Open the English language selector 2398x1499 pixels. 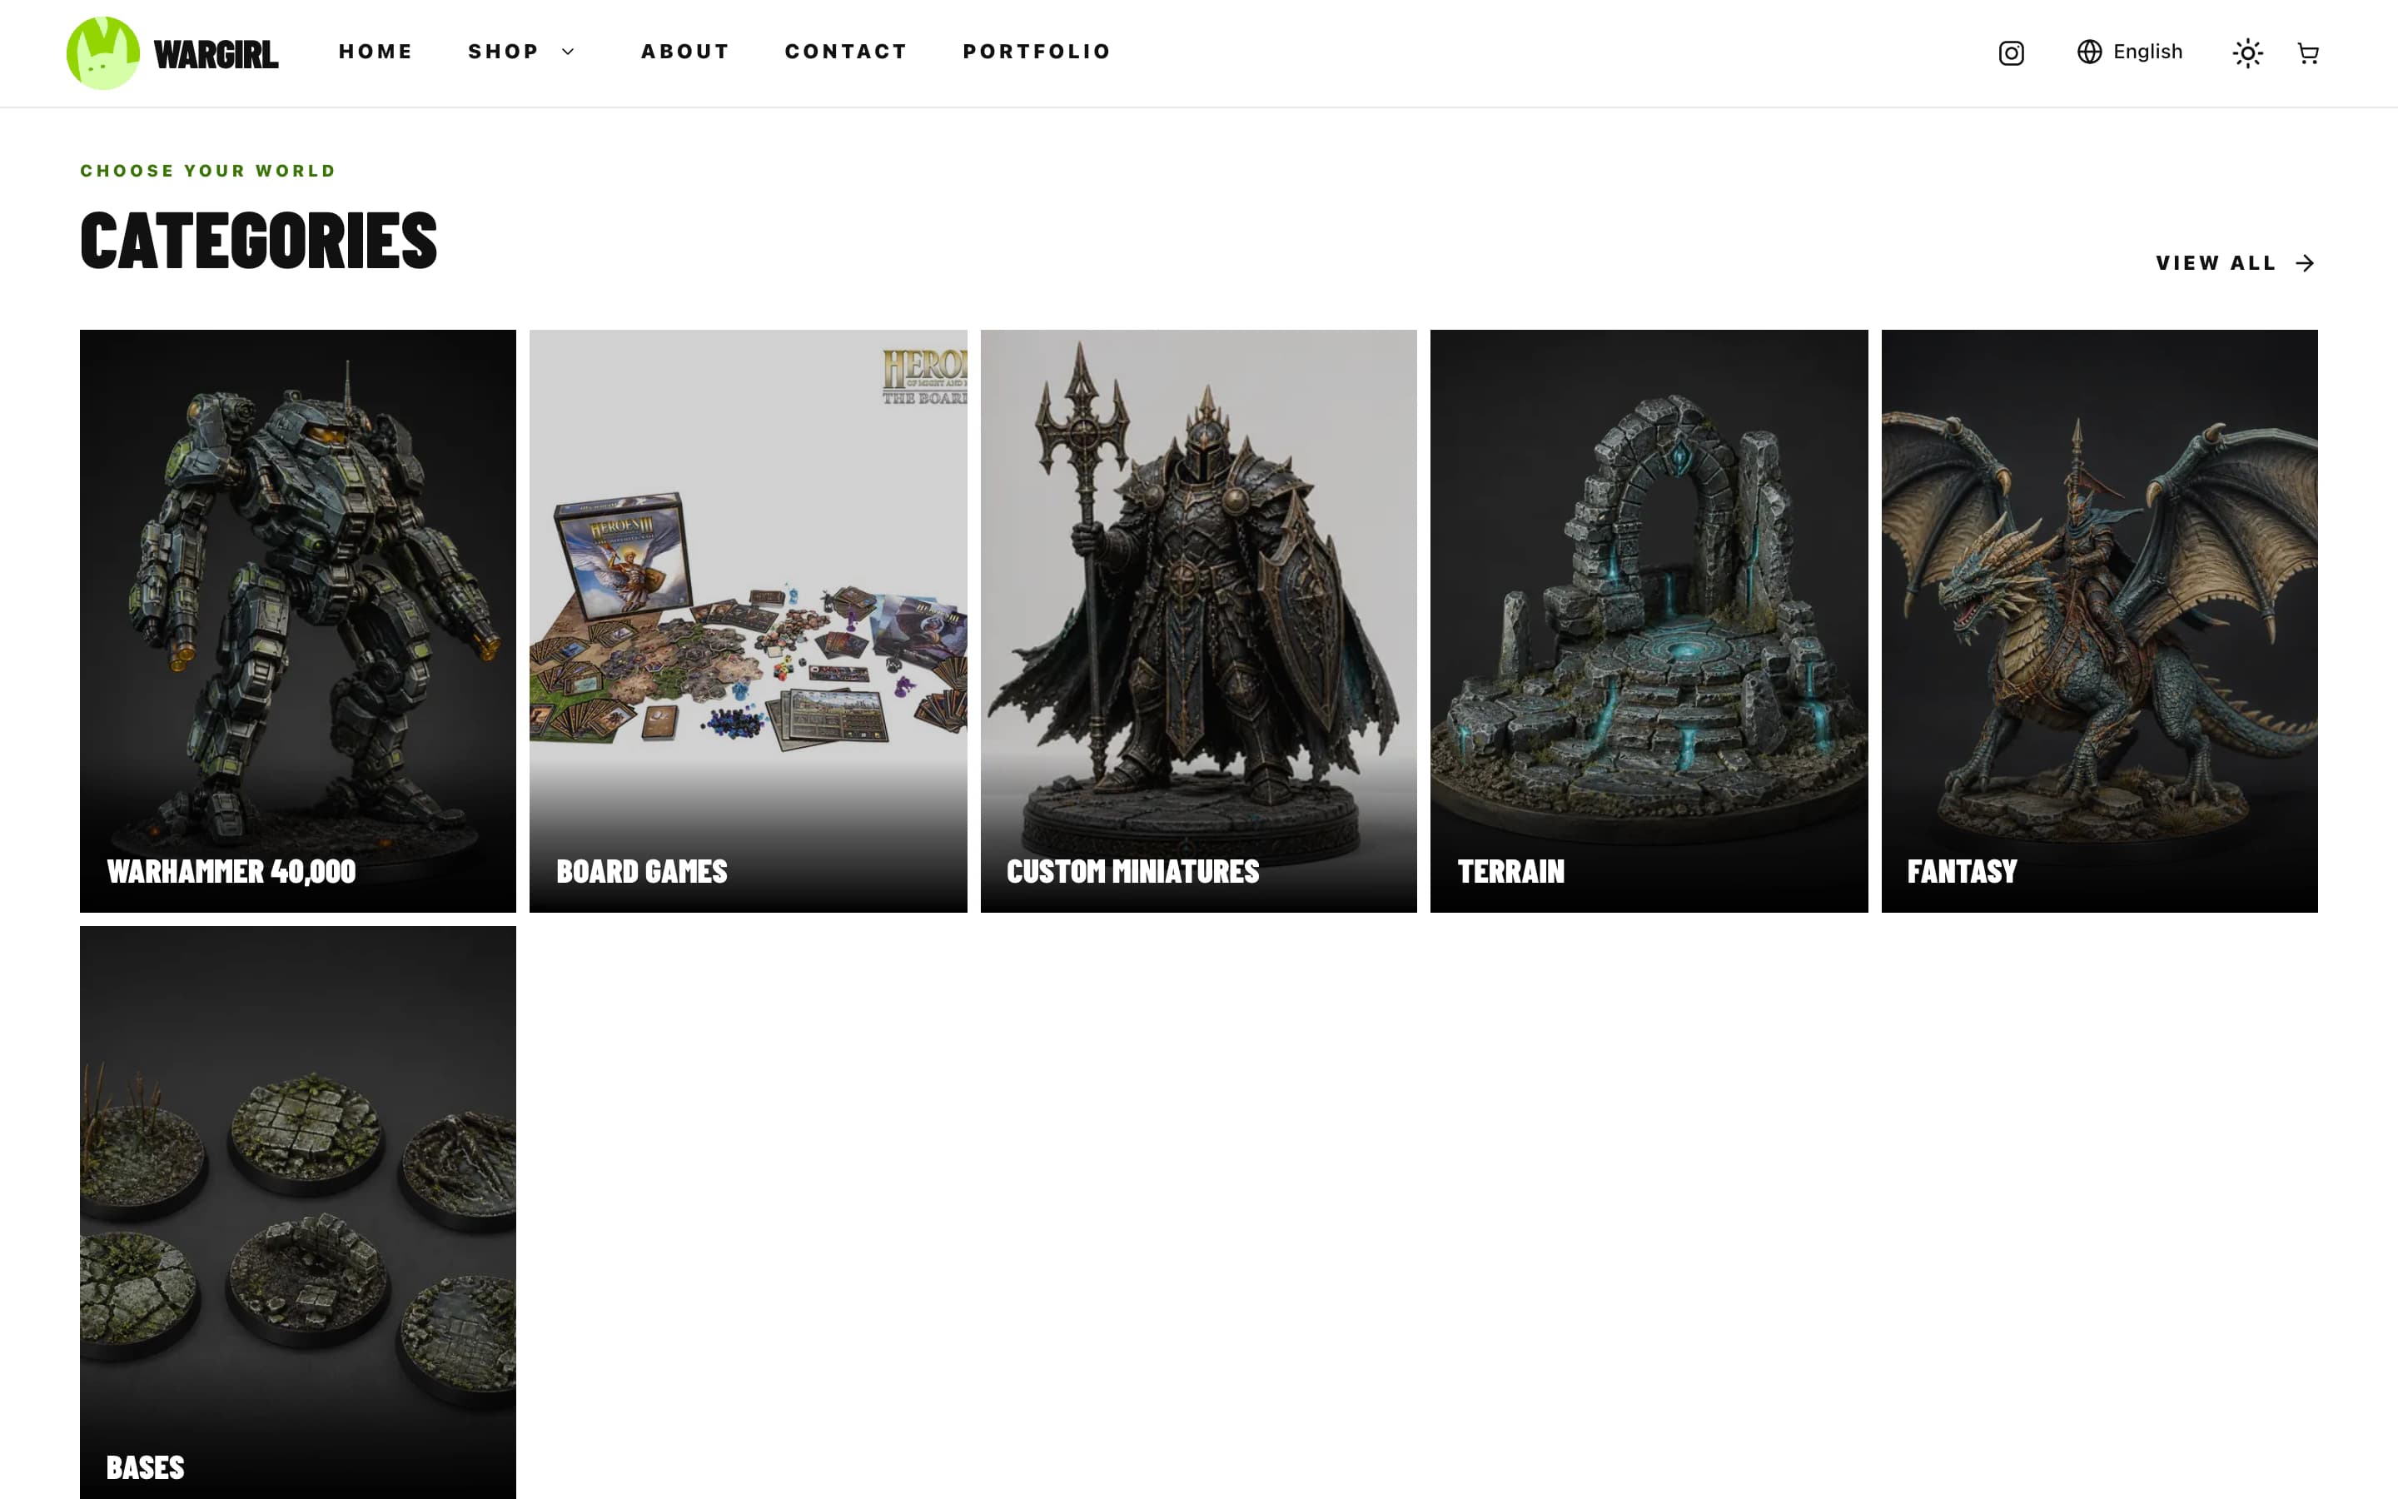(x=2129, y=52)
